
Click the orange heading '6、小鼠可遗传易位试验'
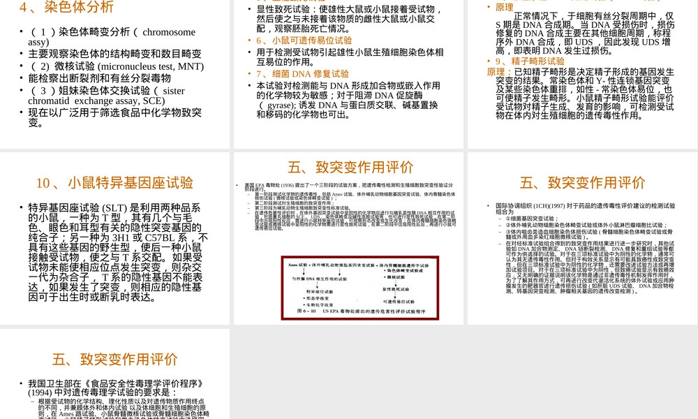[304, 41]
